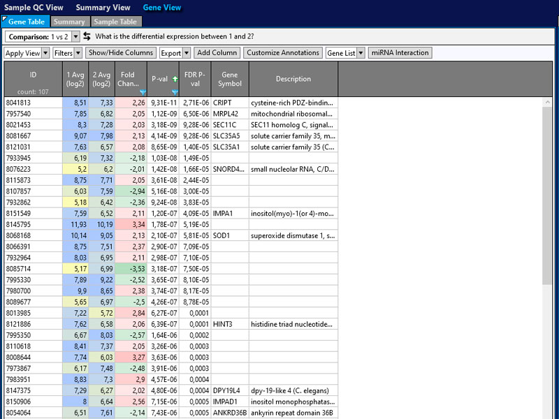Select the SLC35A5 gene symbol cell
This screenshot has height=419, width=559.
pos(230,135)
